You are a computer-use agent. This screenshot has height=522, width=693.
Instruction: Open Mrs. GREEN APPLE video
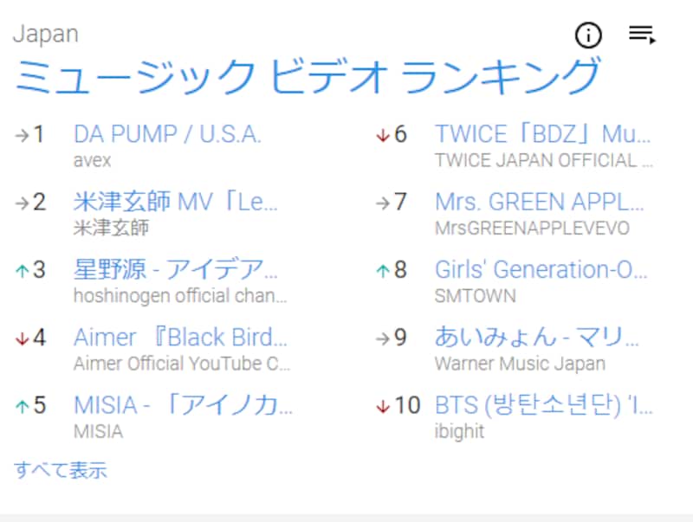point(541,203)
